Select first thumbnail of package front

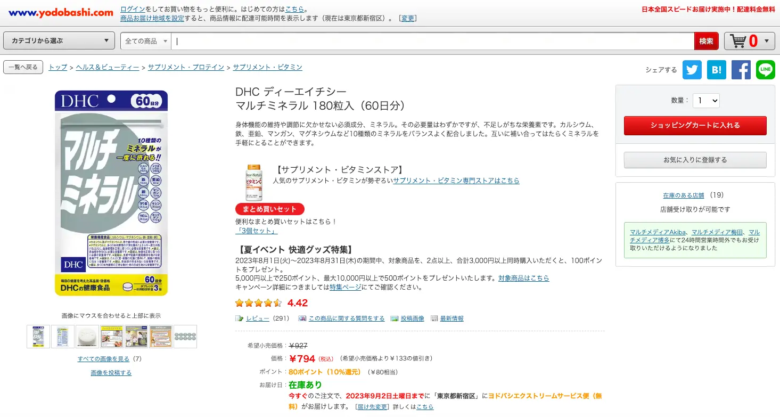[38, 337]
